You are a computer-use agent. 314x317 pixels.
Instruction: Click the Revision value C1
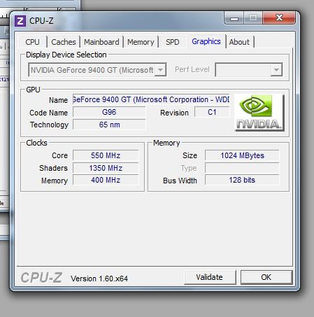tap(212, 112)
